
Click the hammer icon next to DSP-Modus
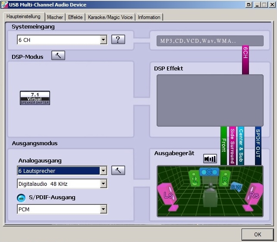tap(58, 55)
